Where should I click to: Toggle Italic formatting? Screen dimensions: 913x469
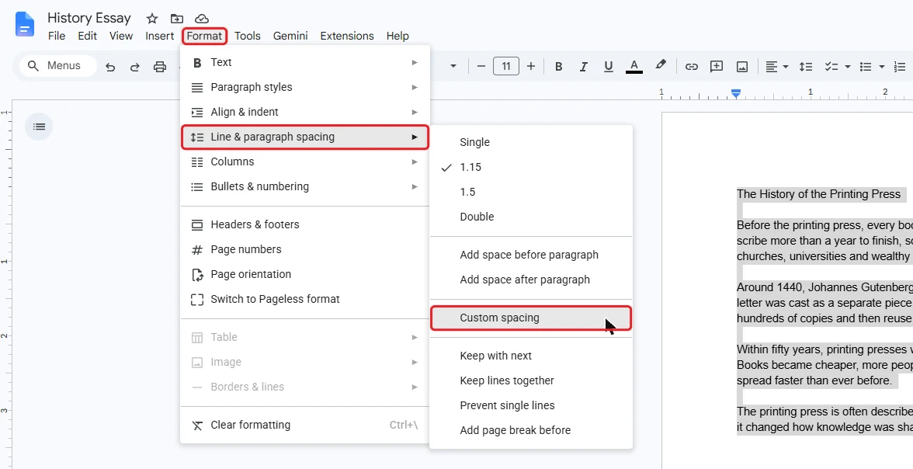tap(584, 67)
